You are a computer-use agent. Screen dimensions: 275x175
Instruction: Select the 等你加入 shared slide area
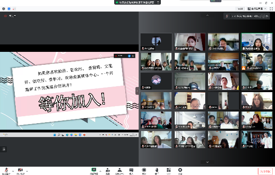point(69,91)
